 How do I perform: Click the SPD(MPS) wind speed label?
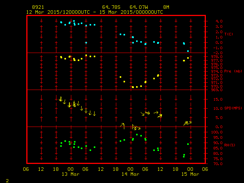pos(234,108)
